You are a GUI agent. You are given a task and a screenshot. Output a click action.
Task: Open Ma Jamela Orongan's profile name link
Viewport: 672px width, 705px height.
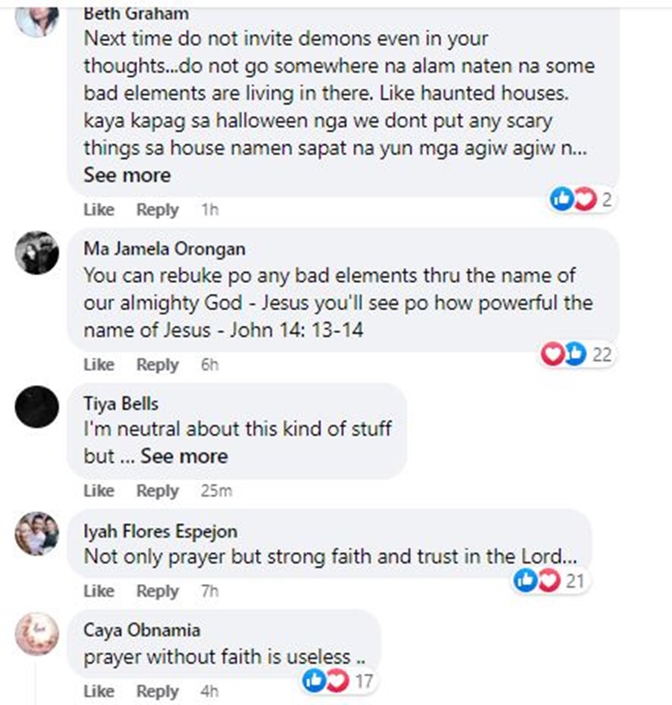[165, 249]
